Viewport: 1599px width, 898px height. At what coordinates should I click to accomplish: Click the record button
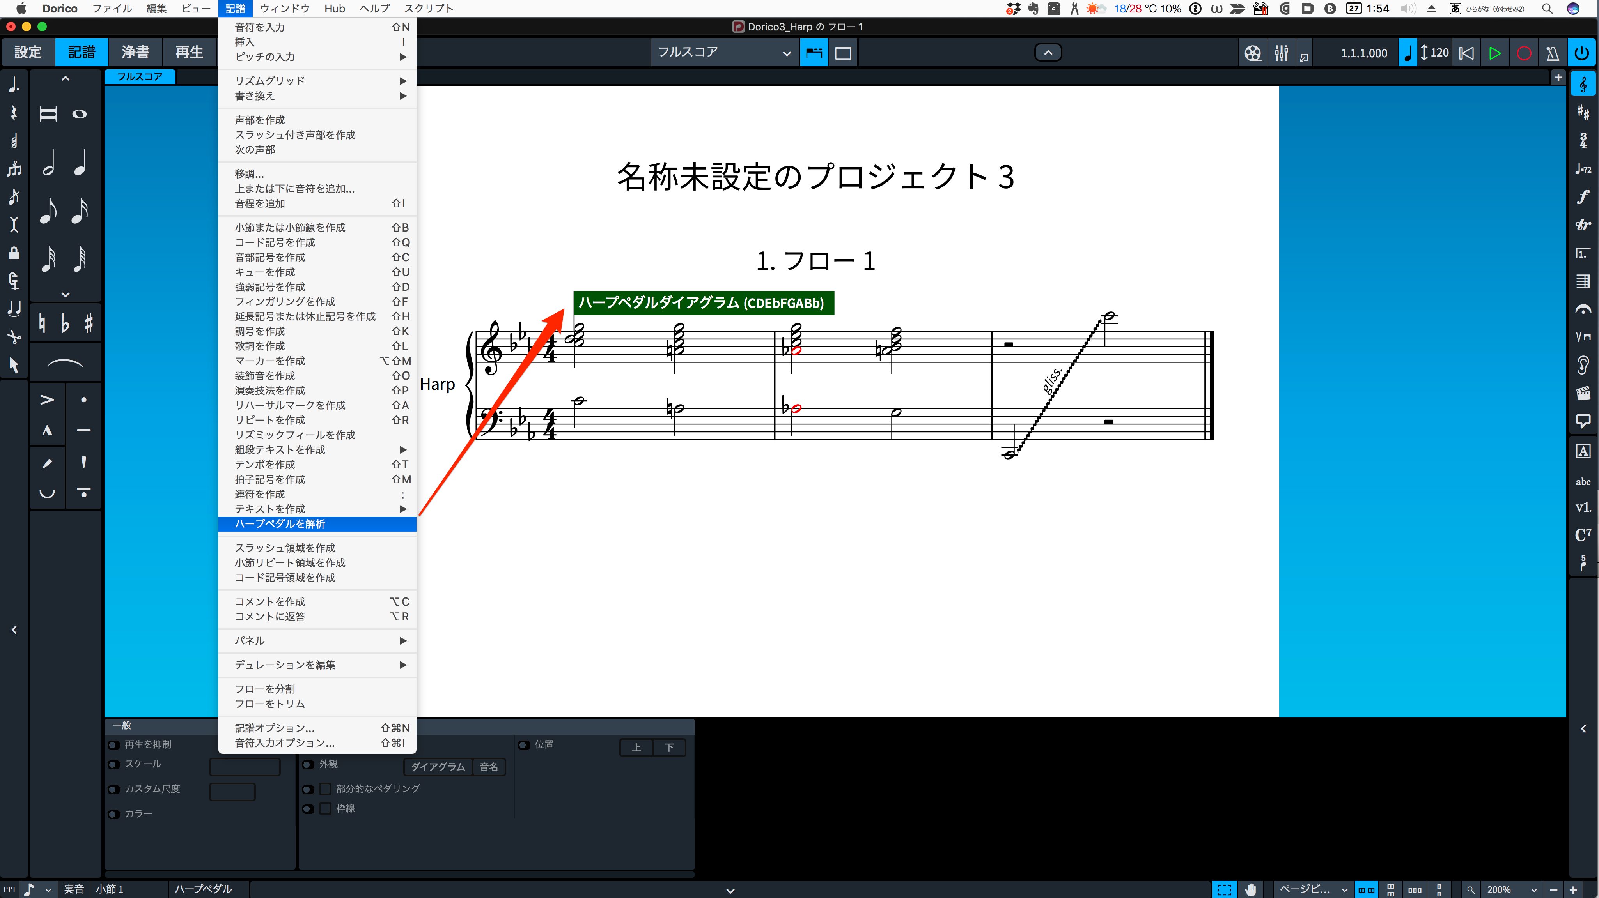tap(1524, 53)
